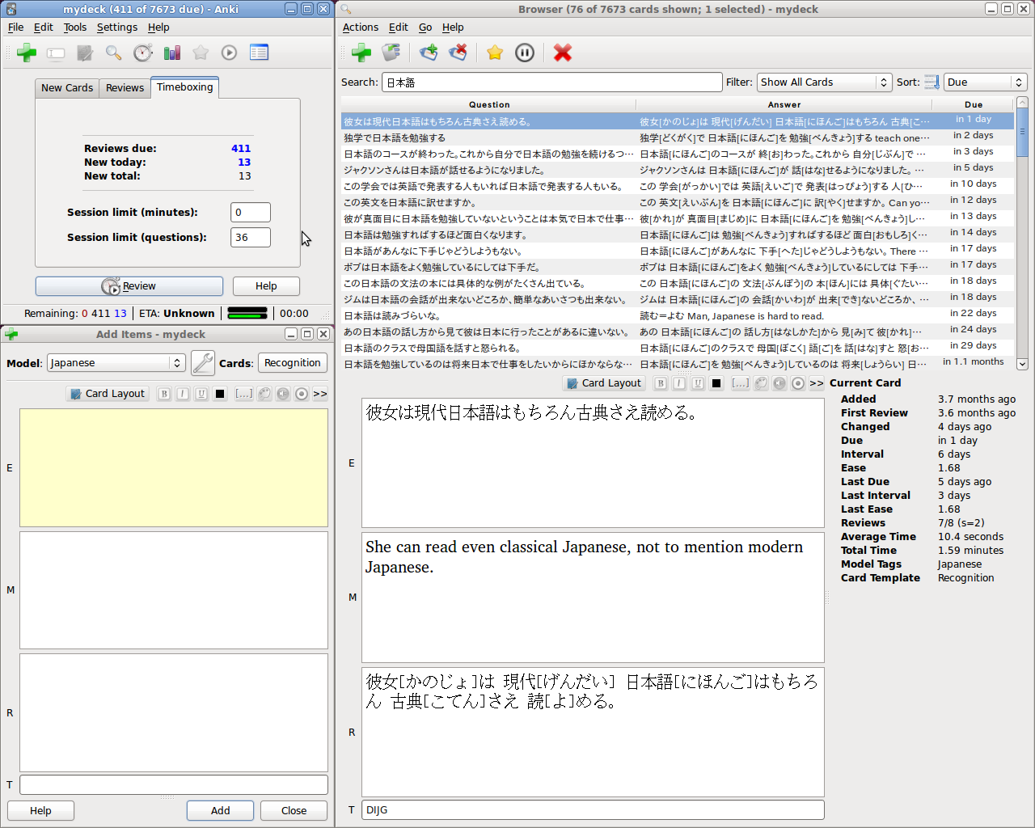Click the wrench icon beside Japanese model
Viewport: 1035px width, 828px height.
point(202,363)
